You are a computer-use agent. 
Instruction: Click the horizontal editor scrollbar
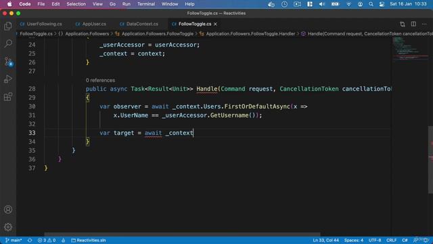tap(182, 234)
